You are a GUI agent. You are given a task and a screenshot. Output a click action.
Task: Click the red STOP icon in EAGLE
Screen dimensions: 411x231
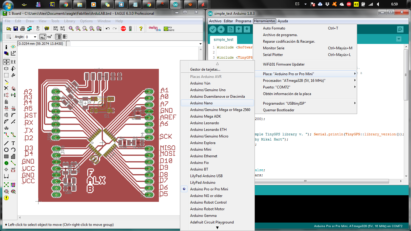pos(123,29)
